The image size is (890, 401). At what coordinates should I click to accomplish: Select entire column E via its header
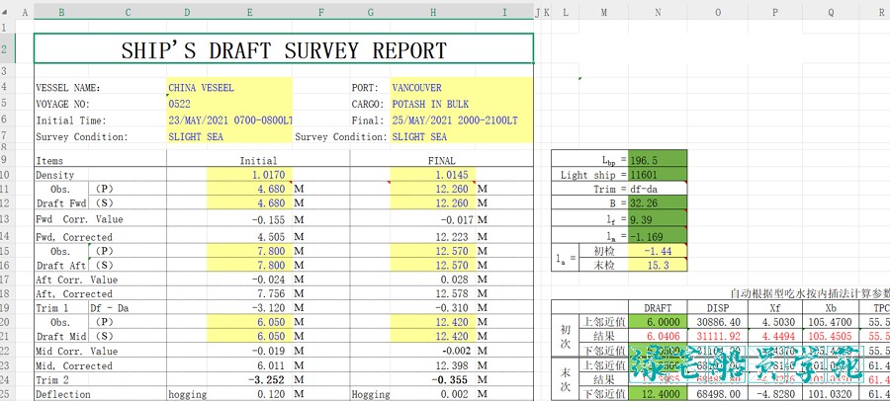(250, 12)
